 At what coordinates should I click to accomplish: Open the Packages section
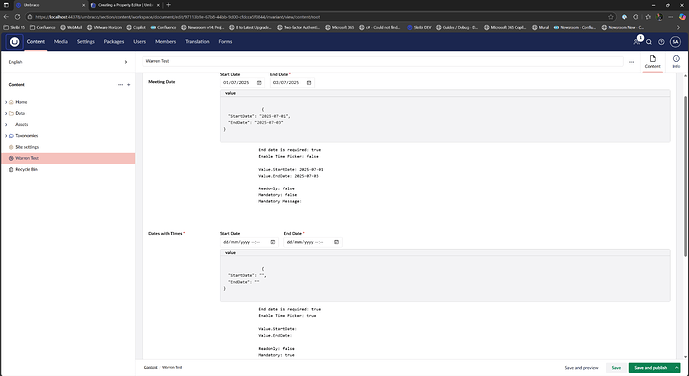(114, 42)
